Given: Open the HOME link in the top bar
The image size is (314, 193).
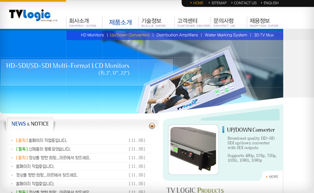Looking at the screenshot, I should tap(198, 3).
